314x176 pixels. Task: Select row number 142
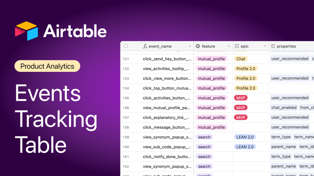click(x=126, y=166)
